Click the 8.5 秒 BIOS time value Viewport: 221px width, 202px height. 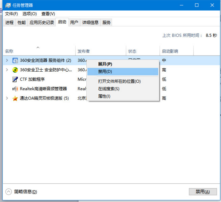pyautogui.click(x=211, y=35)
